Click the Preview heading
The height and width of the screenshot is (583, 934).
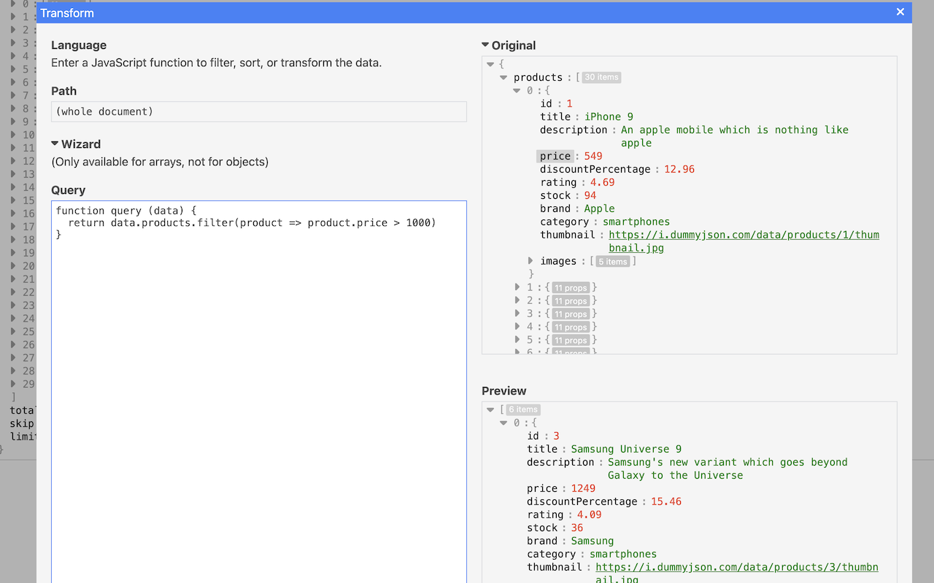coord(504,391)
